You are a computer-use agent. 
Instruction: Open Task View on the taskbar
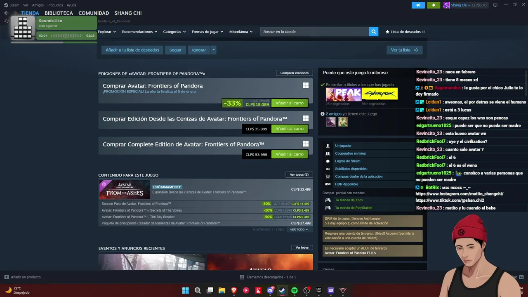point(210,290)
